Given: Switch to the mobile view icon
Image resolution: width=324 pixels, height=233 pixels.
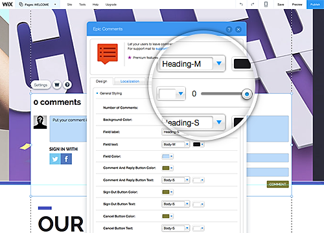Looking at the screenshot, I should 266,5.
